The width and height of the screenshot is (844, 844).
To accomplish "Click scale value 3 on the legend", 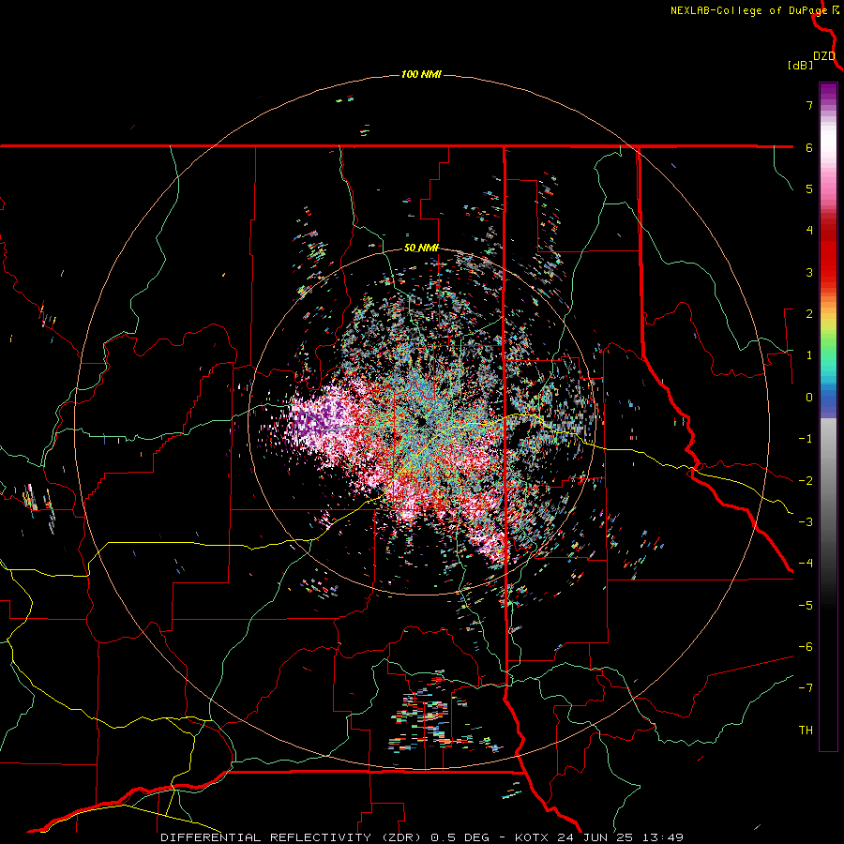I will click(809, 272).
